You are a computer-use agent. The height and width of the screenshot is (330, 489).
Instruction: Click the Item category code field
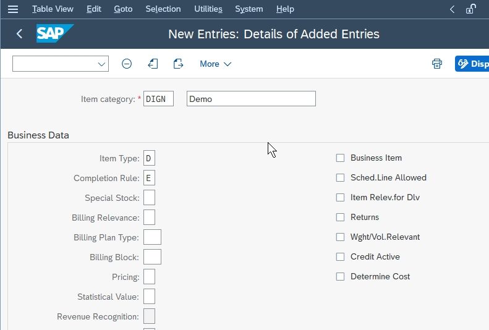[158, 99]
